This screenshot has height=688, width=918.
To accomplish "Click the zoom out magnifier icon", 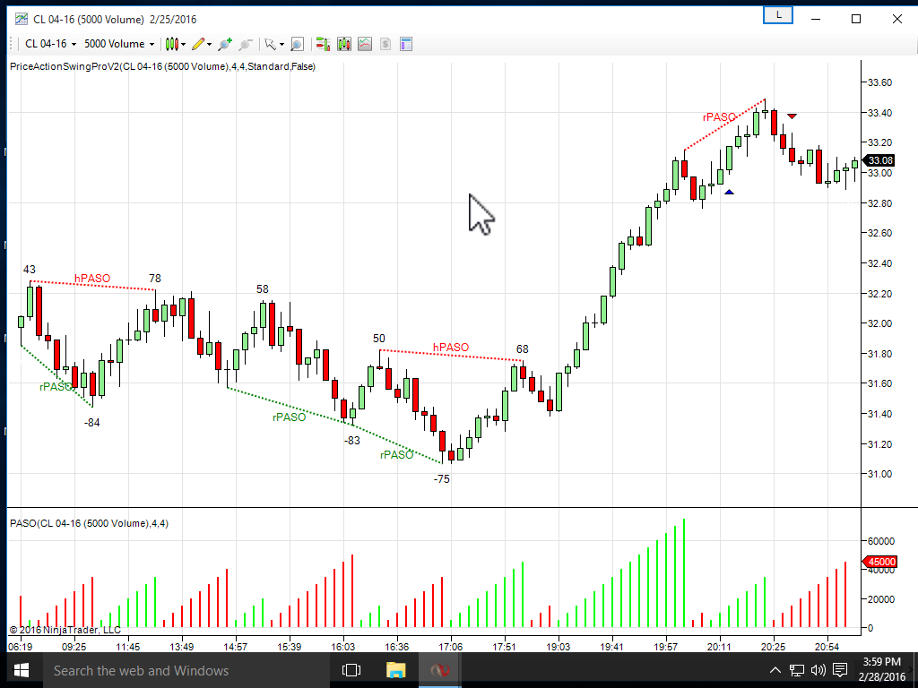I will tap(246, 44).
